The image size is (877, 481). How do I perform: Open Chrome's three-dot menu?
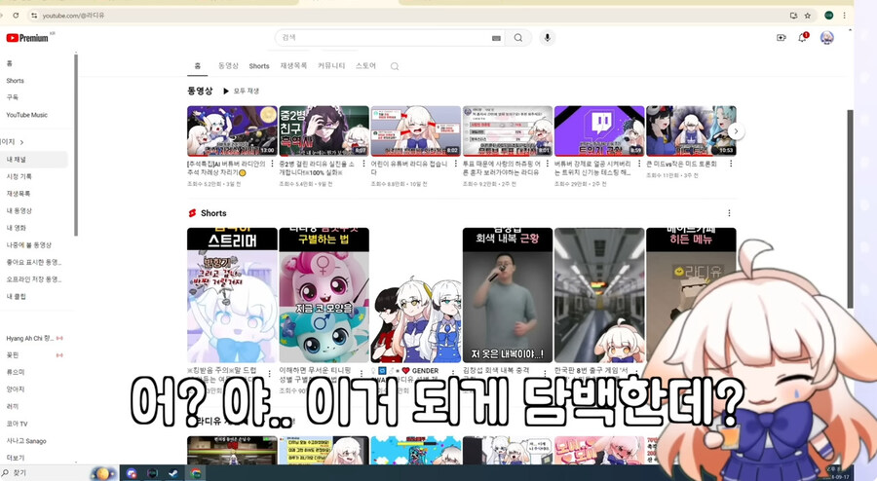coord(844,15)
